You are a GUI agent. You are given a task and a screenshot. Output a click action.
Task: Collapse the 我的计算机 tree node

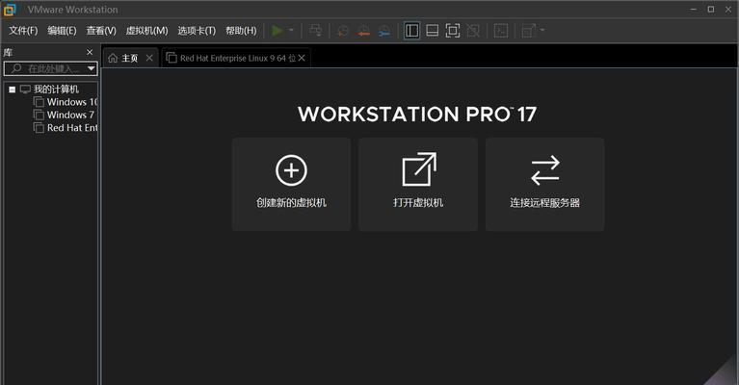[x=13, y=90]
